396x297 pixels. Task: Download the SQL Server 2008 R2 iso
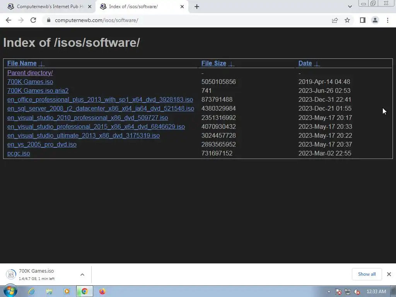[101, 109]
